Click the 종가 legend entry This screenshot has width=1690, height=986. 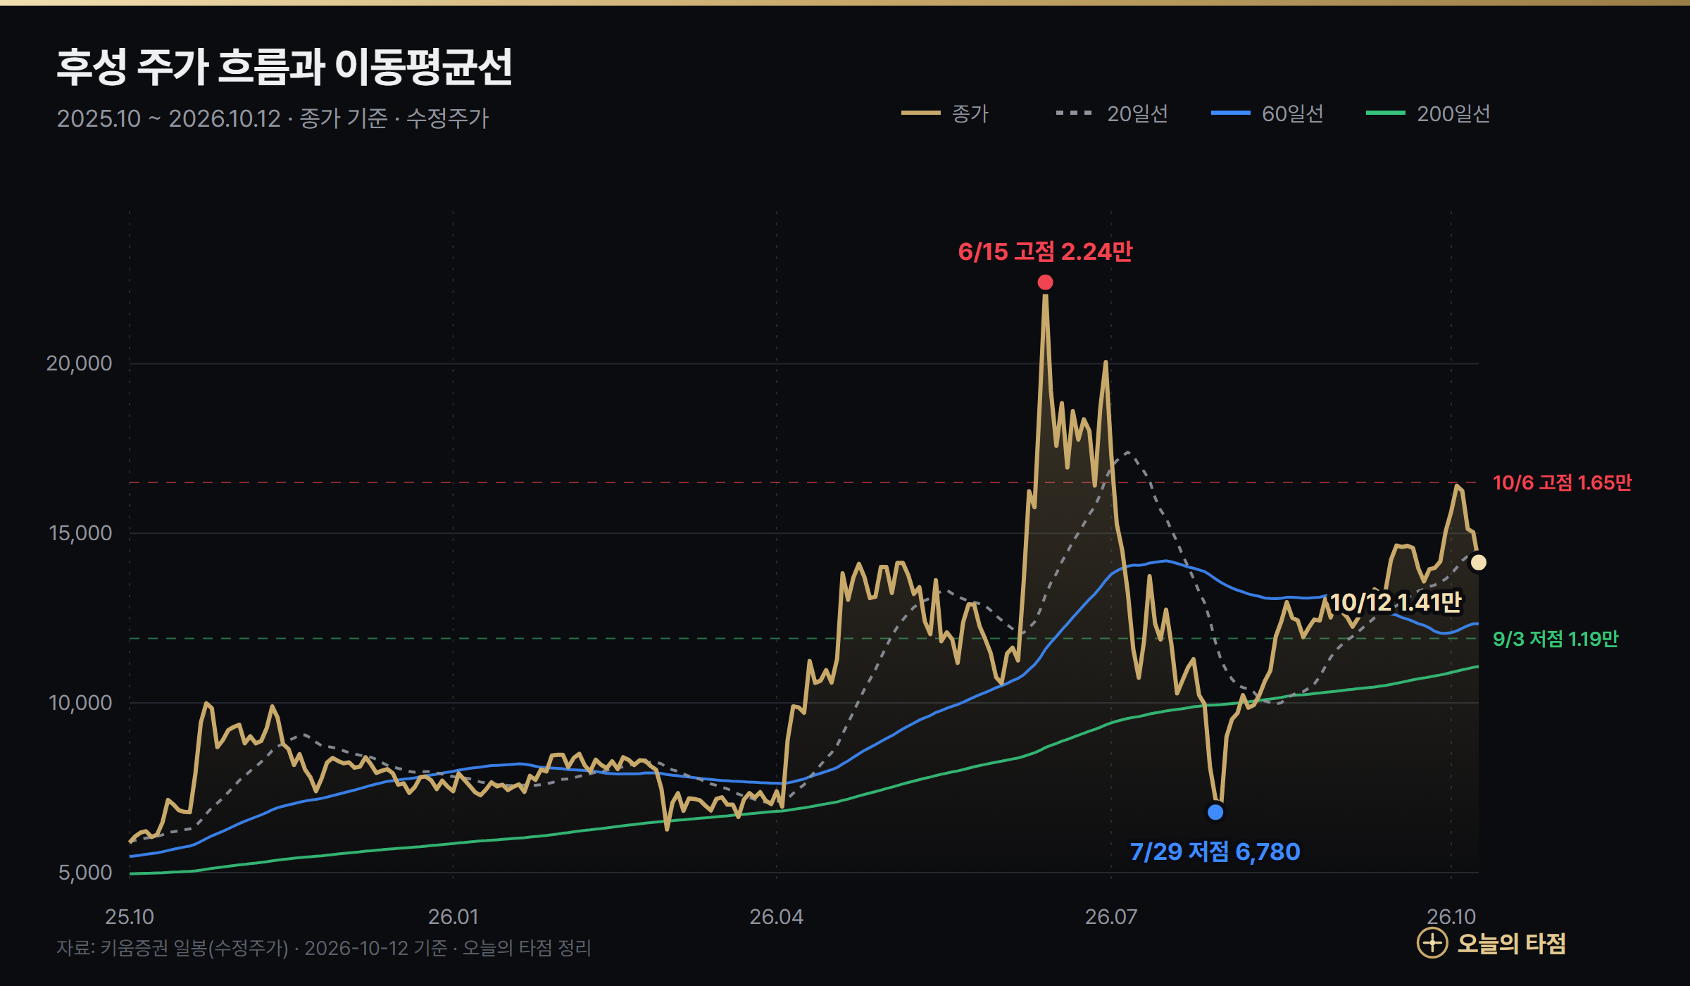tap(945, 113)
